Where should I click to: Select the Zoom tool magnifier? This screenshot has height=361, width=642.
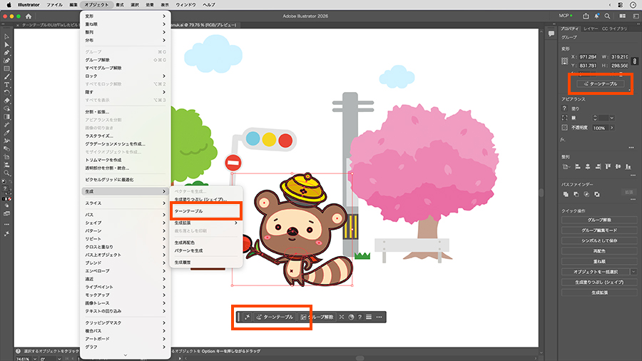(x=6, y=173)
